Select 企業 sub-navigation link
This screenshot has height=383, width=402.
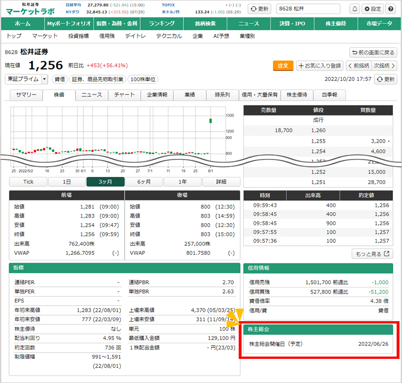click(197, 36)
